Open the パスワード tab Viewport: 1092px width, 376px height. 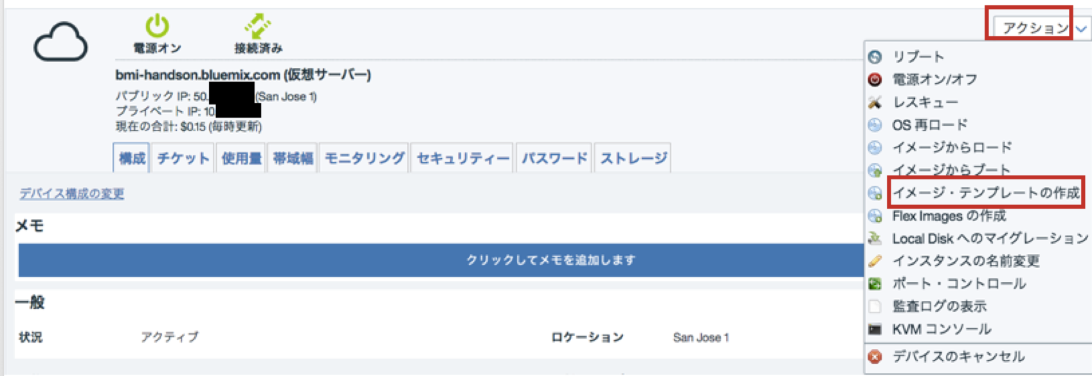point(554,158)
